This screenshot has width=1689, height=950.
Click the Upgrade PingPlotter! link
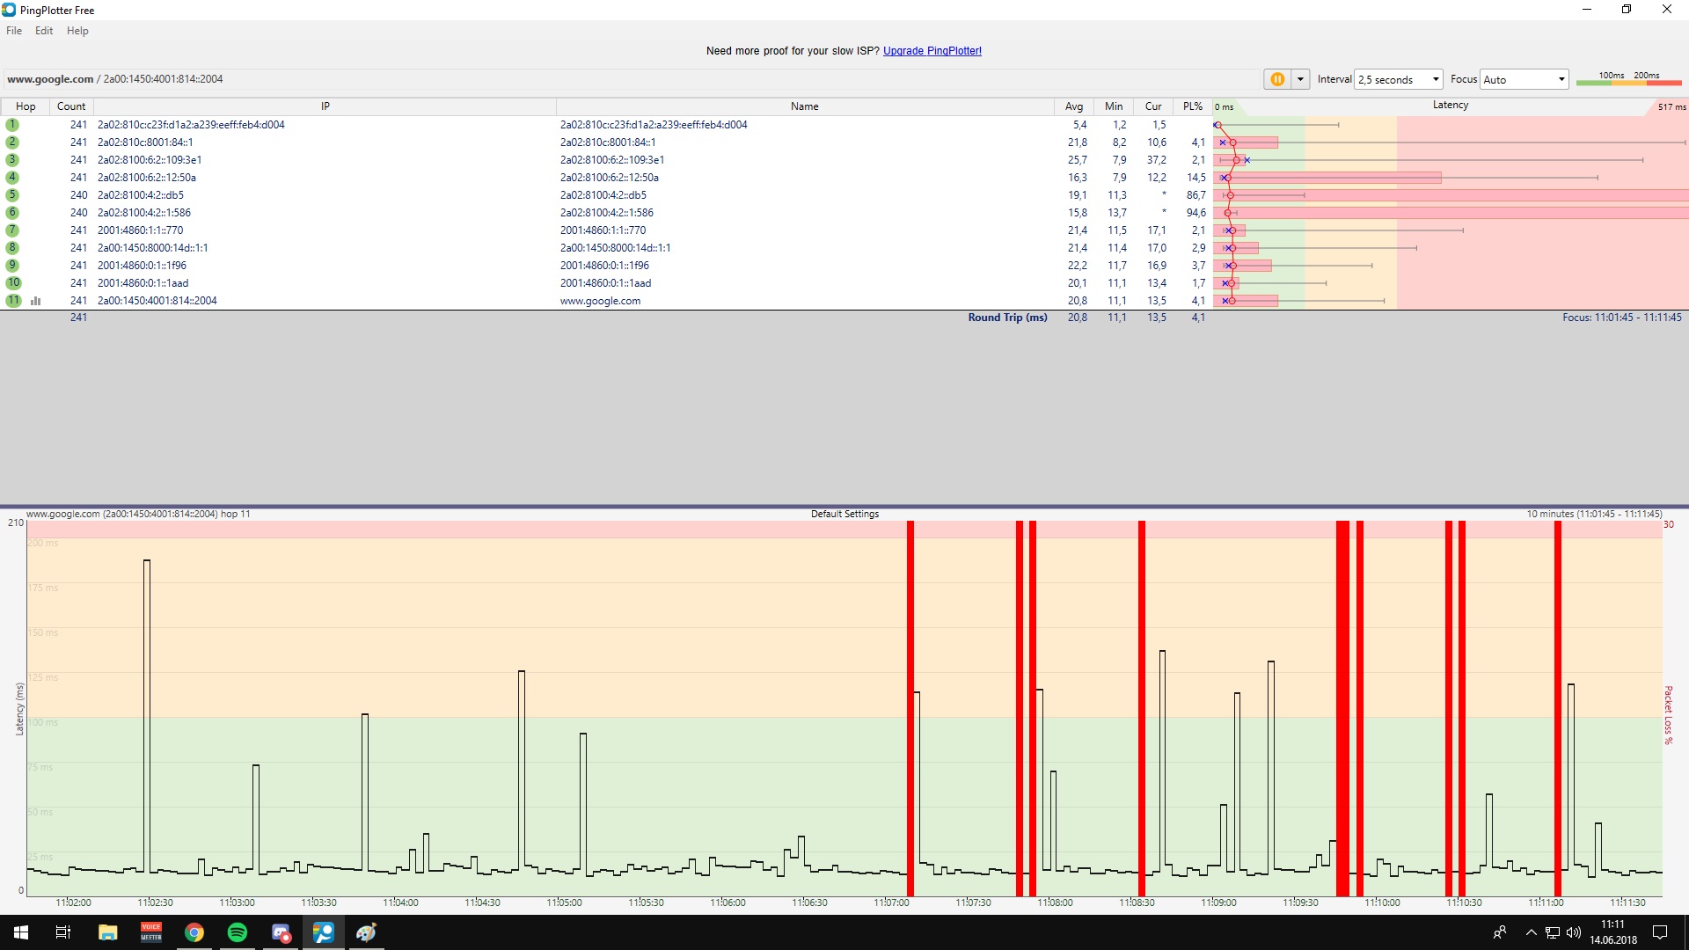click(932, 51)
